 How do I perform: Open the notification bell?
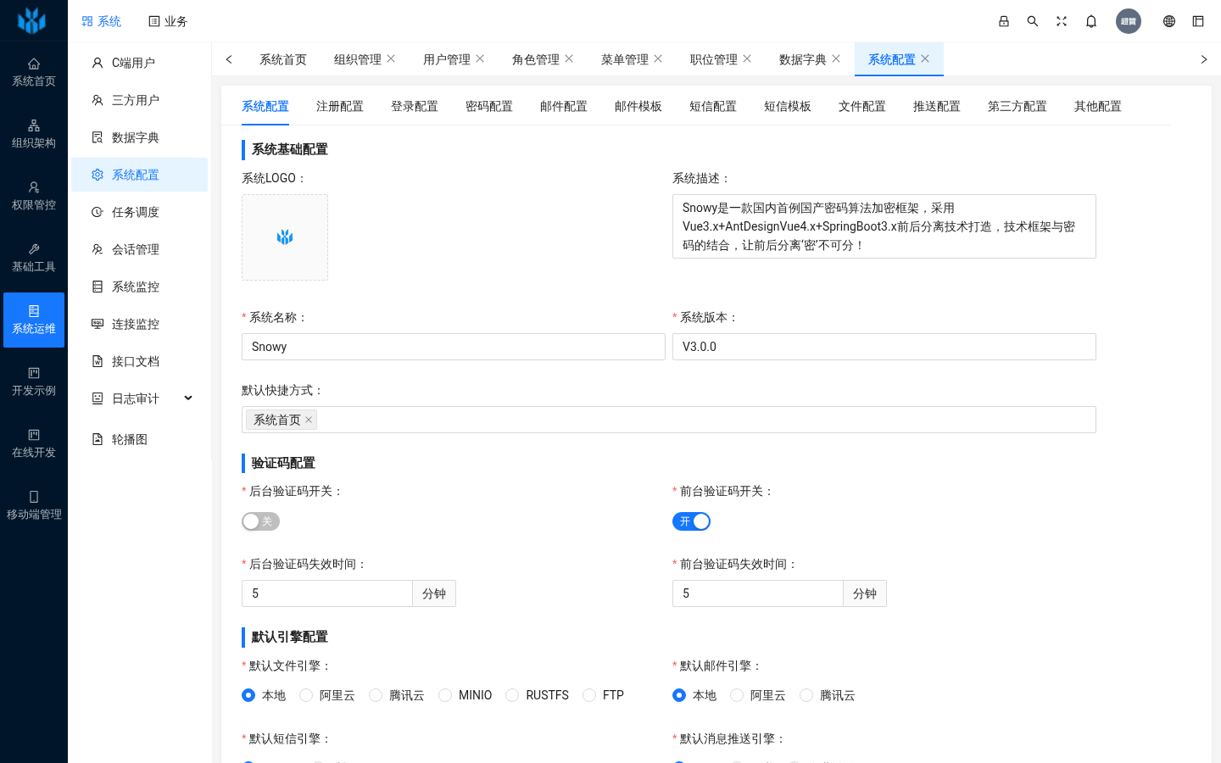(1091, 21)
